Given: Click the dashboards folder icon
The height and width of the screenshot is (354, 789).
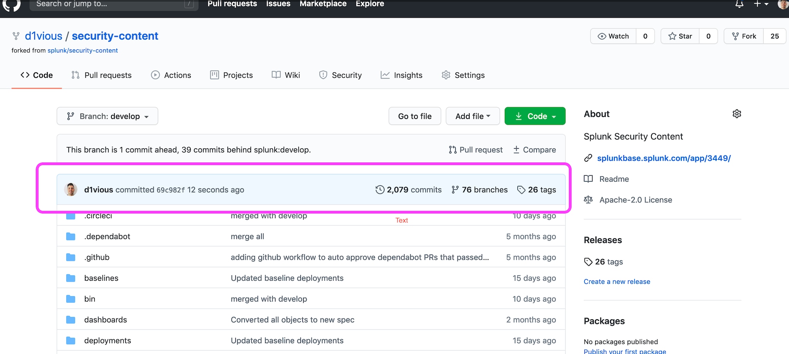Looking at the screenshot, I should [71, 320].
